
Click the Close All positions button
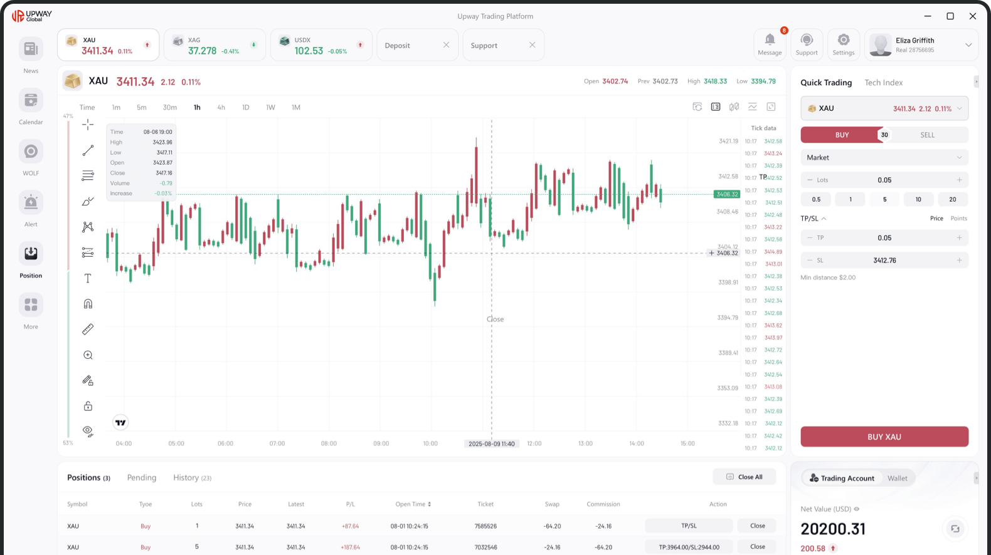(x=744, y=477)
